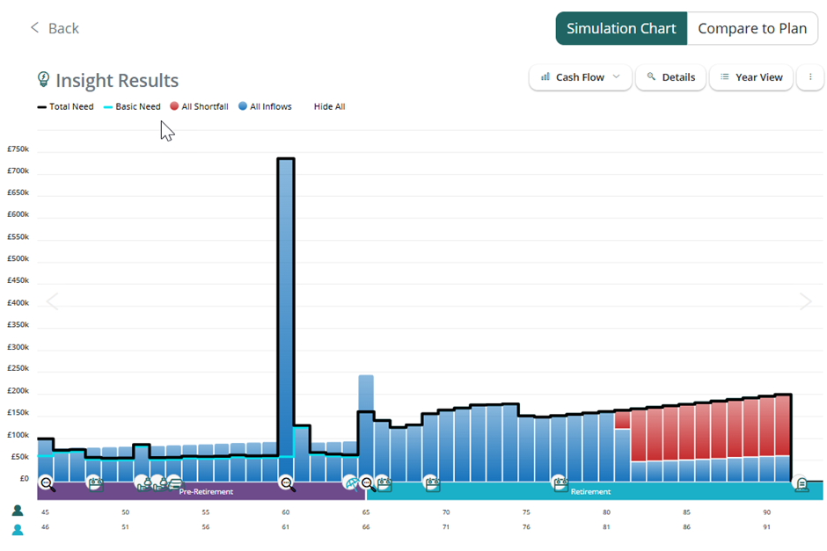Image resolution: width=827 pixels, height=551 pixels.
Task: Go Back to the previous page
Action: [x=55, y=28]
